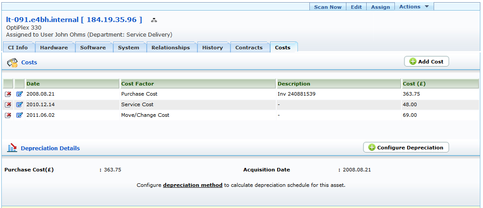Click the Configure Depreciation button
483x208 pixels.
[x=405, y=148]
